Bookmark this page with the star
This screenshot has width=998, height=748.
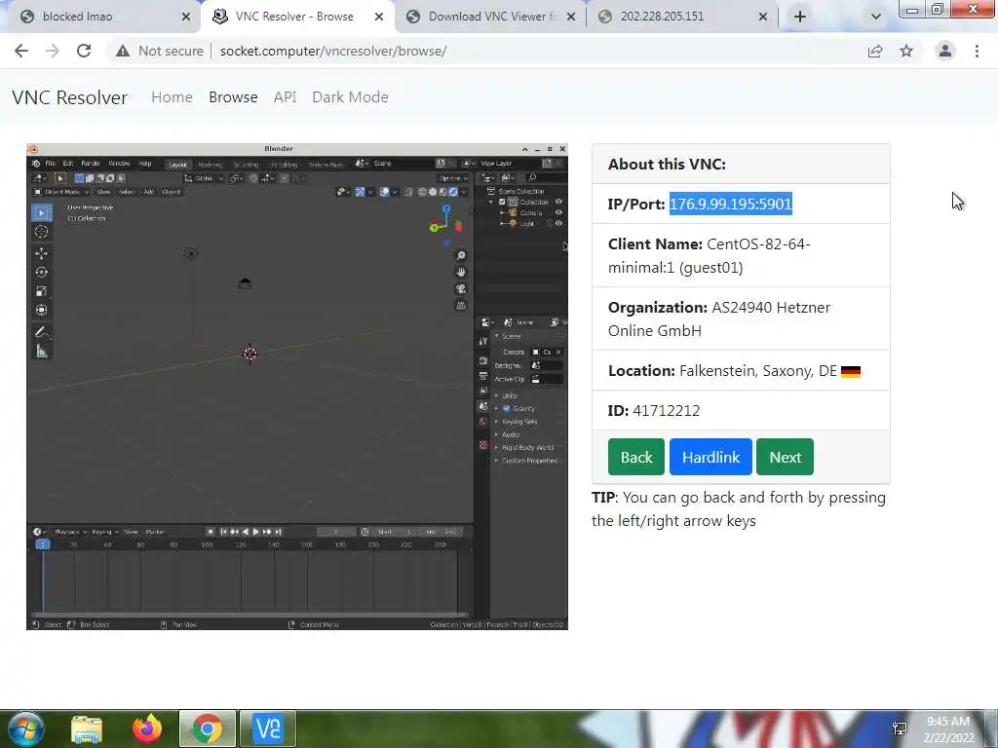pos(906,51)
